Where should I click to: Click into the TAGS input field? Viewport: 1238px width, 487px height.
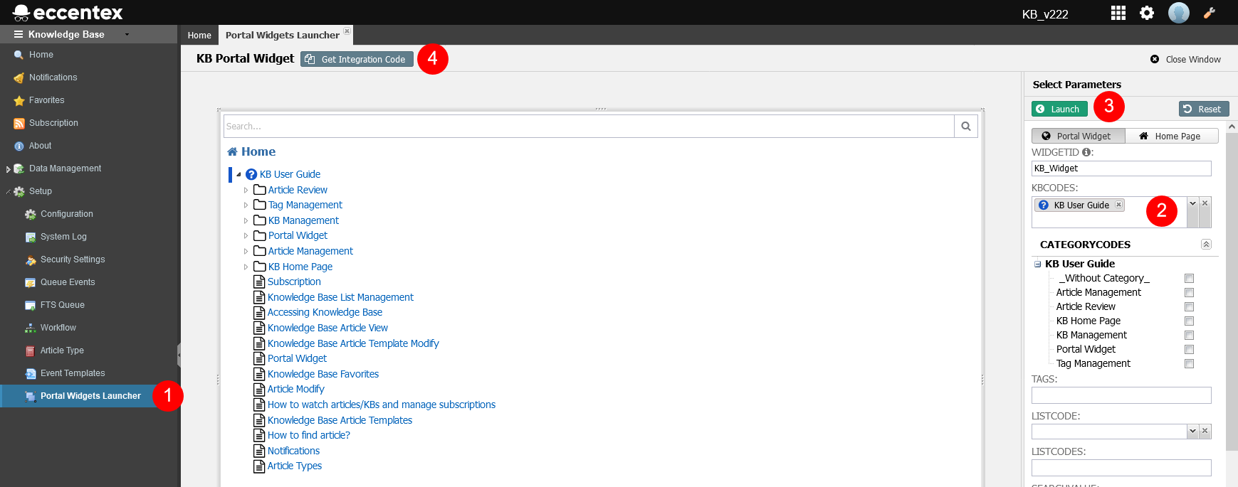point(1121,395)
